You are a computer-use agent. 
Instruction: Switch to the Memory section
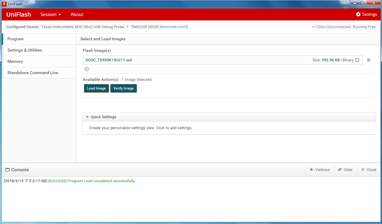click(39, 61)
